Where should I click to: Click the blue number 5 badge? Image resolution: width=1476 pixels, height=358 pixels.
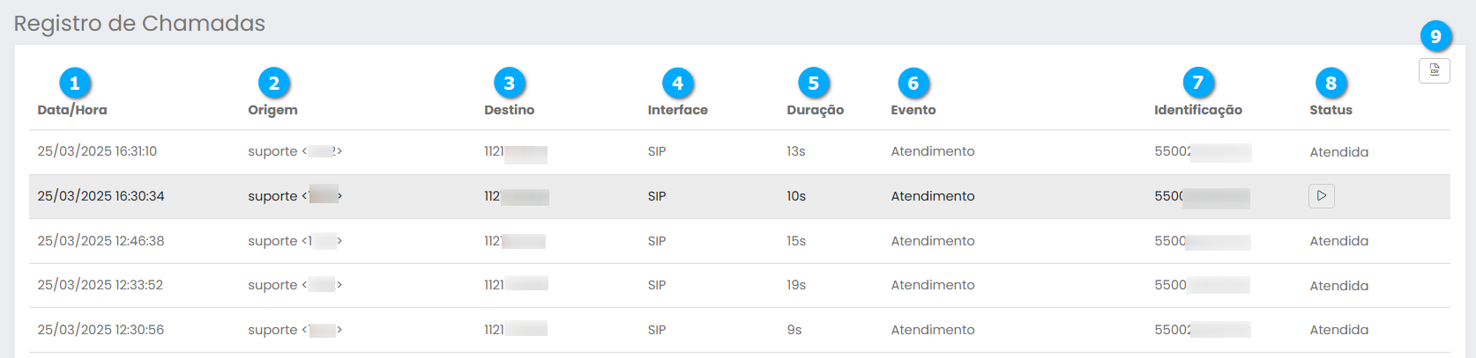pyautogui.click(x=814, y=84)
